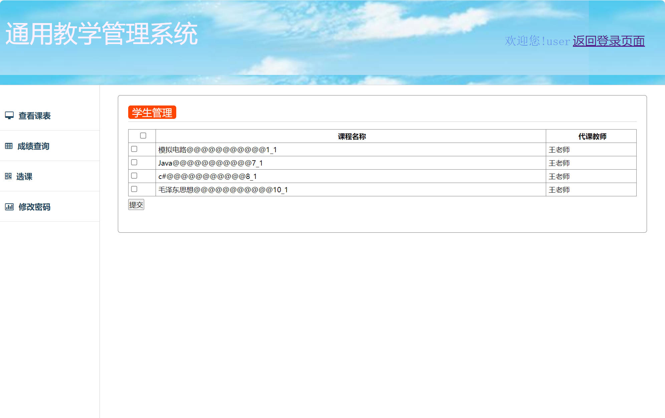The height and width of the screenshot is (418, 665).
Task: Click the table icon beside 成绩查询
Action: [9, 146]
